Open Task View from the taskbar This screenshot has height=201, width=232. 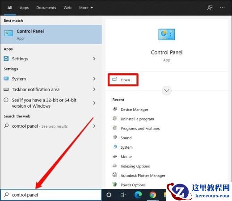(123, 195)
